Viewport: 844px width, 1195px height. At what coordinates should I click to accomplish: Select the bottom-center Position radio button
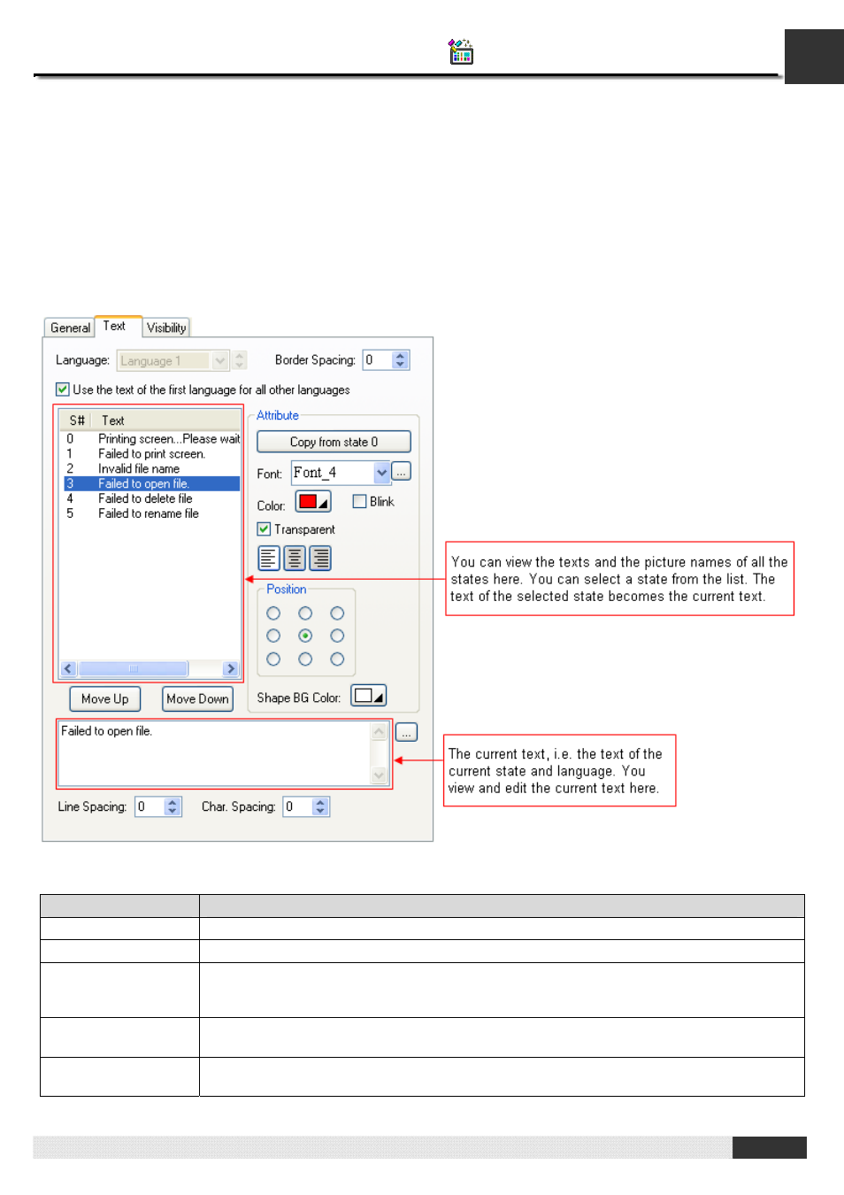305,659
